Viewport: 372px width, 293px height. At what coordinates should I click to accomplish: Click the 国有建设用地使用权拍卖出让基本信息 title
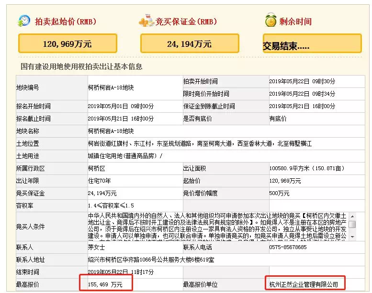tap(81, 66)
